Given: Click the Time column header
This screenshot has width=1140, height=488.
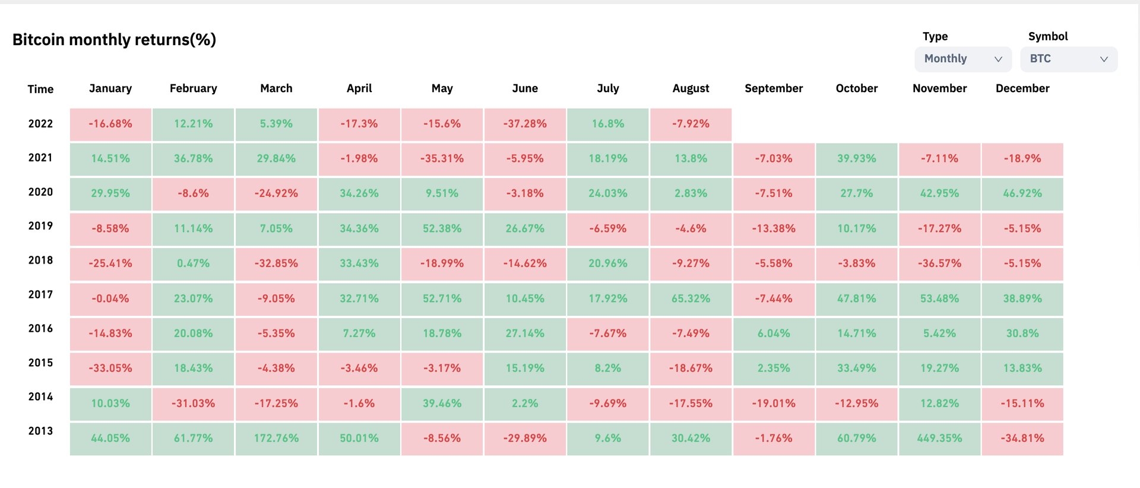Looking at the screenshot, I should [40, 89].
